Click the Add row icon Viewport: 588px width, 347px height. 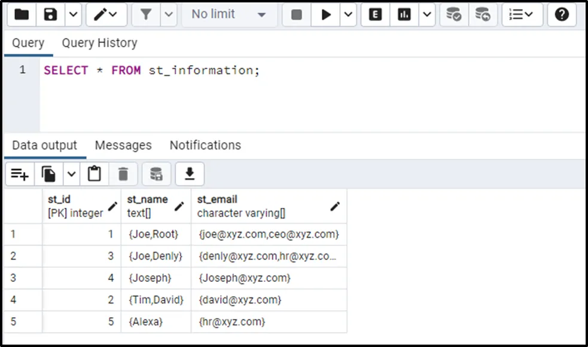(20, 174)
